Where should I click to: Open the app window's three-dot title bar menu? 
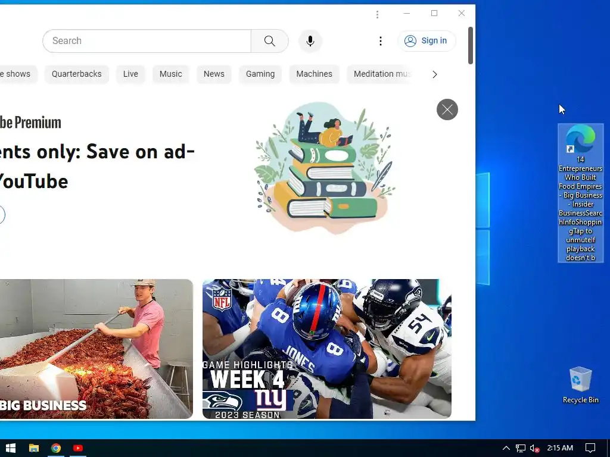pos(377,14)
